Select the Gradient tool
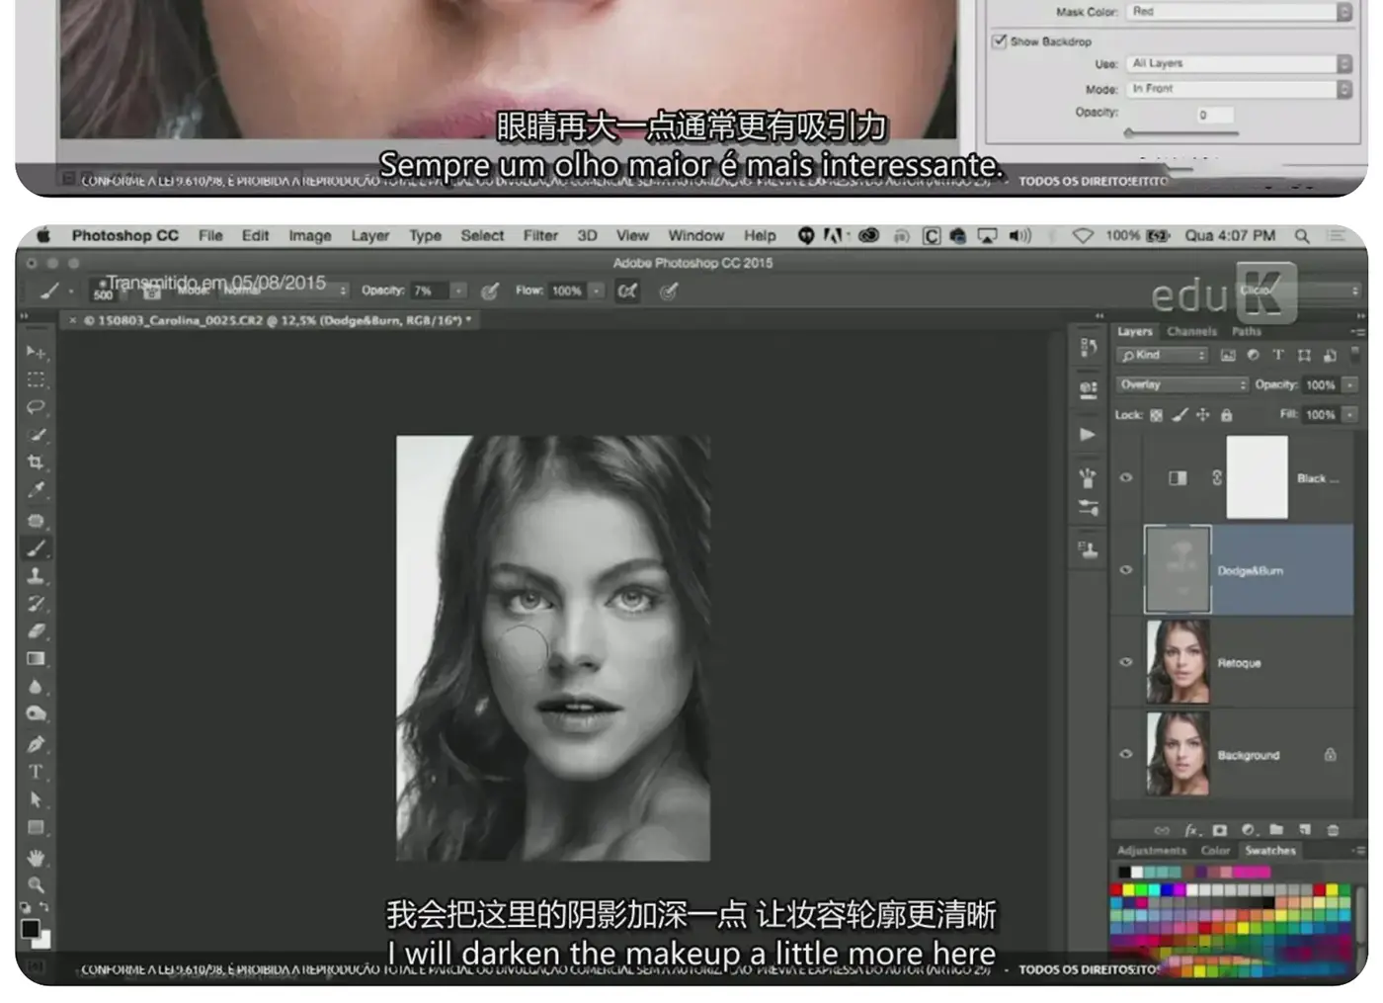The width and height of the screenshot is (1383, 1003). [36, 659]
